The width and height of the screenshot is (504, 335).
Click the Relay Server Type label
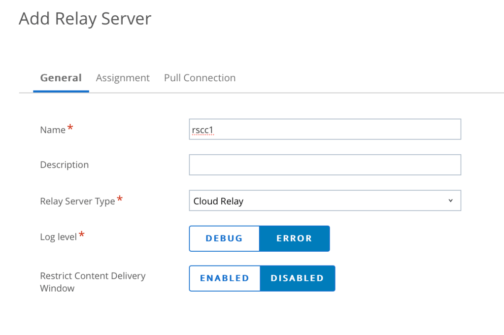[77, 201]
